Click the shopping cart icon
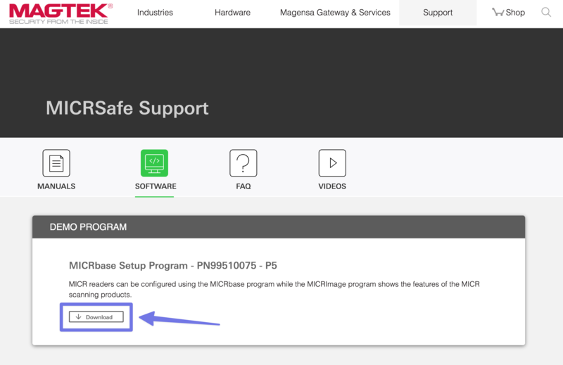 pos(498,13)
